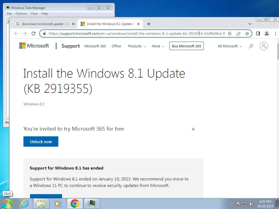Click the 'Install the Windows 8.1 Update' heading

(x=104, y=81)
